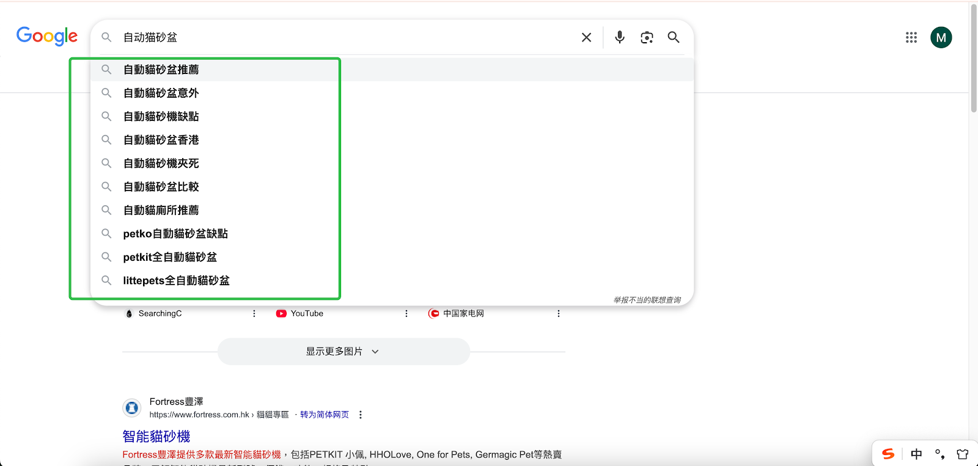Expand 显示更多图片 to show more images

[344, 352]
